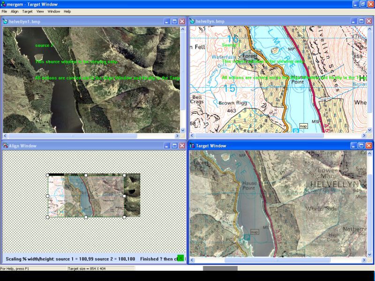Click the bottom-middle resize handle in Align Window
The width and height of the screenshot is (375, 281).
(86, 217)
